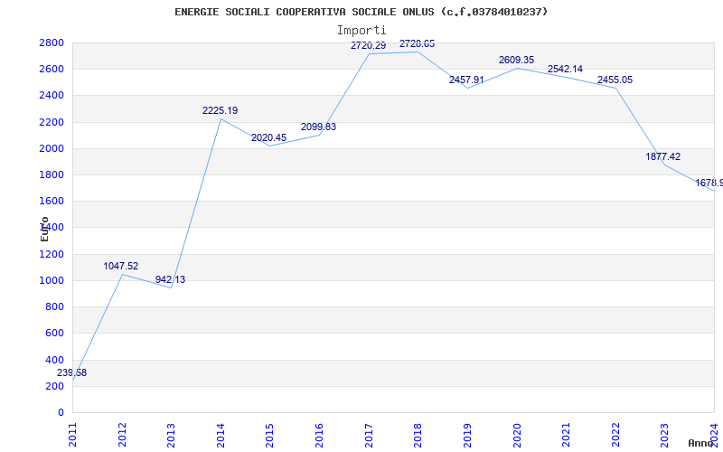The height and width of the screenshot is (452, 723).
Task: Click the x-axis year 2014
Action: (x=221, y=436)
